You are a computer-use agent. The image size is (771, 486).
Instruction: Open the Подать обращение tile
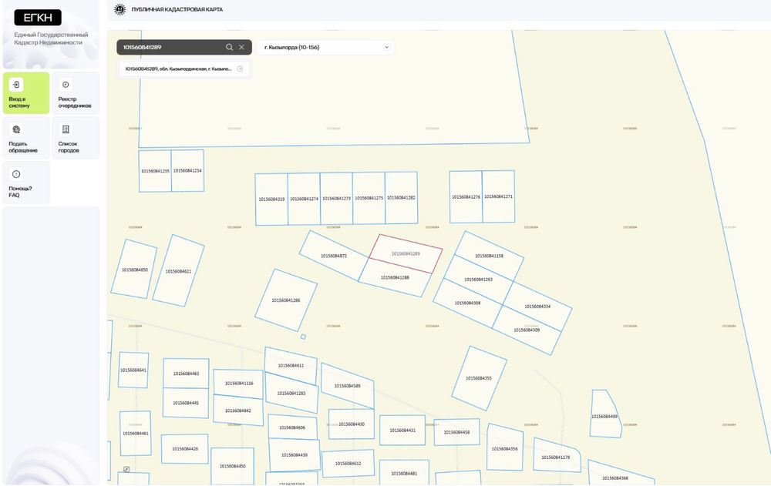click(26, 138)
